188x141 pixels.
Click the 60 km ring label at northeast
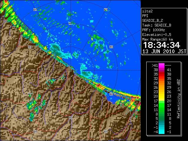[106, 9]
